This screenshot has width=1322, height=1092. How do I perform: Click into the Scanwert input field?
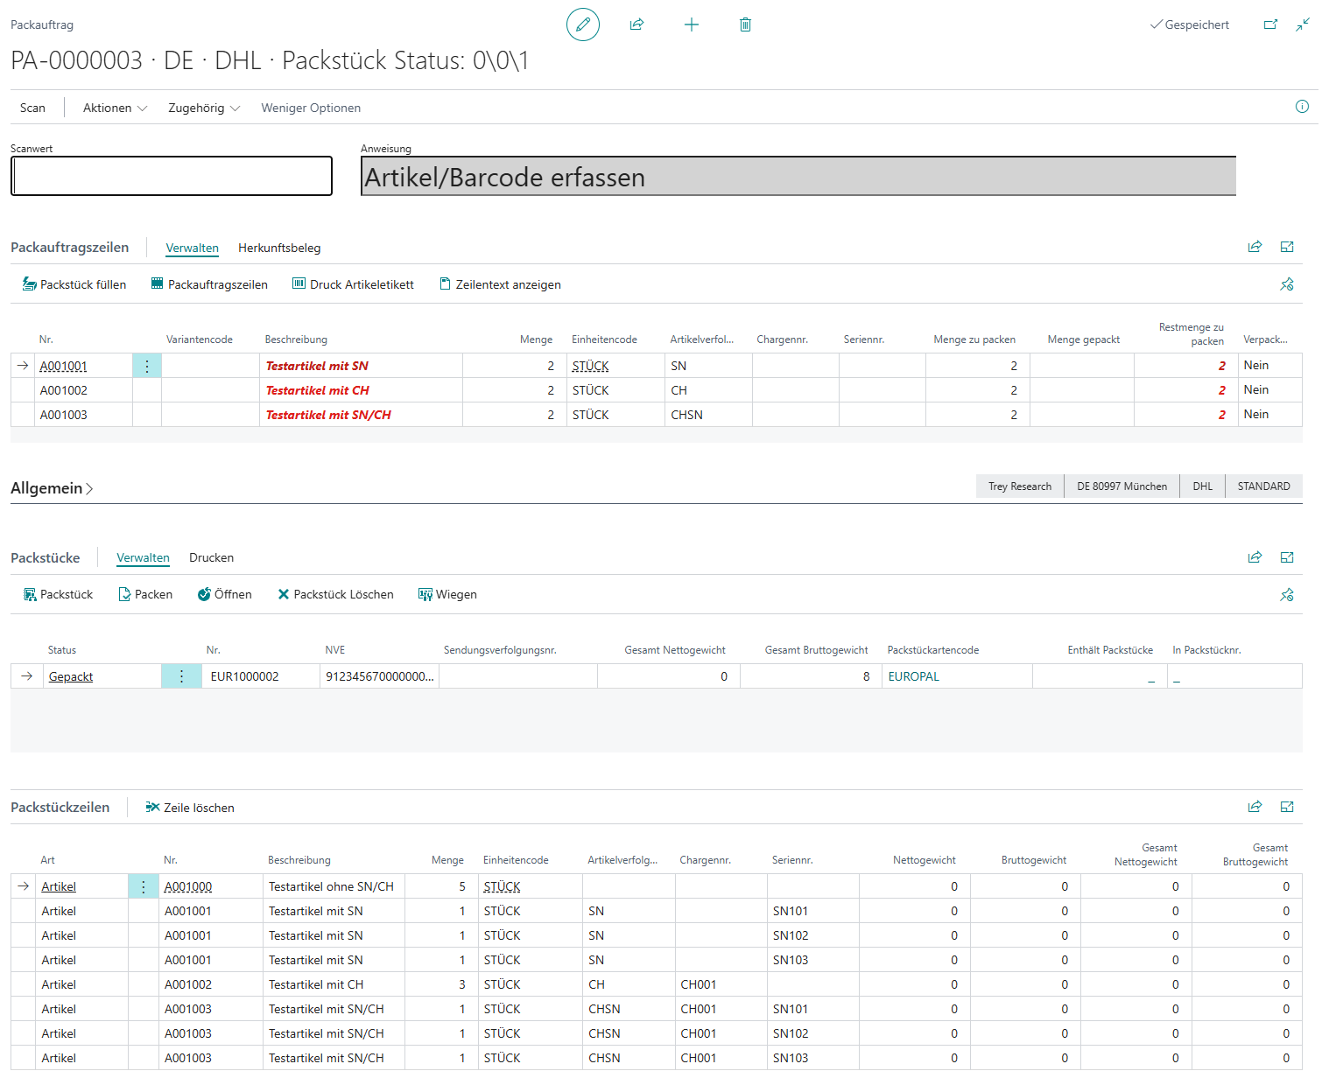click(x=172, y=176)
